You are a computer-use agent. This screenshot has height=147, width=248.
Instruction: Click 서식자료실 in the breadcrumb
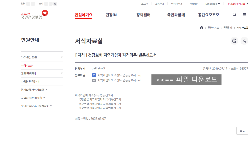[242, 28]
